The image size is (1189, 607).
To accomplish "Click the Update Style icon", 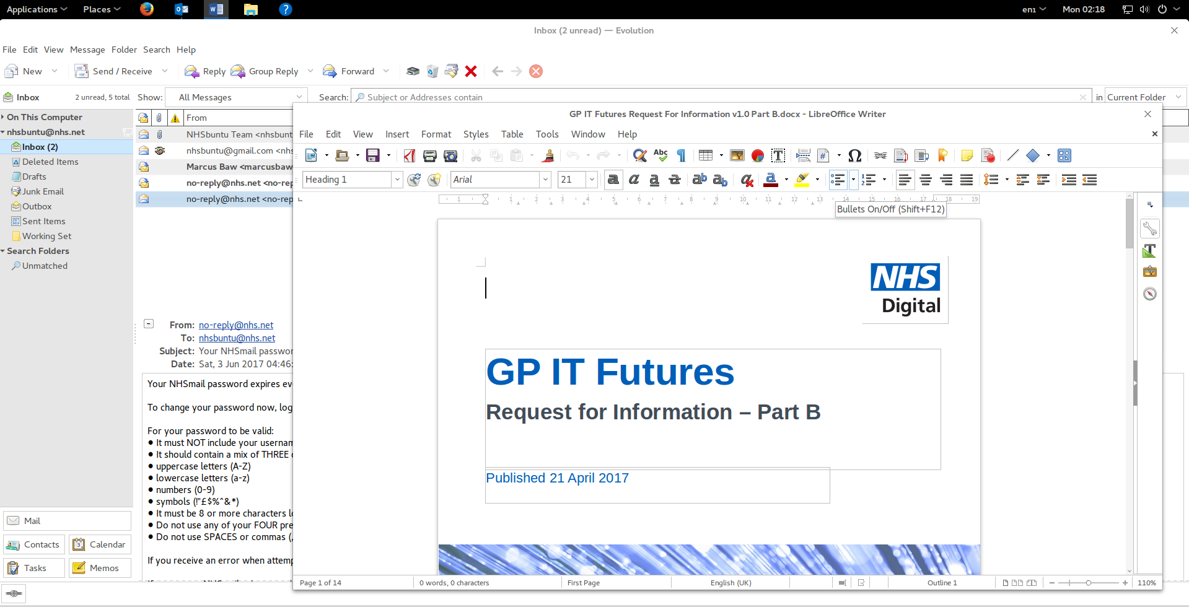I will 414,180.
